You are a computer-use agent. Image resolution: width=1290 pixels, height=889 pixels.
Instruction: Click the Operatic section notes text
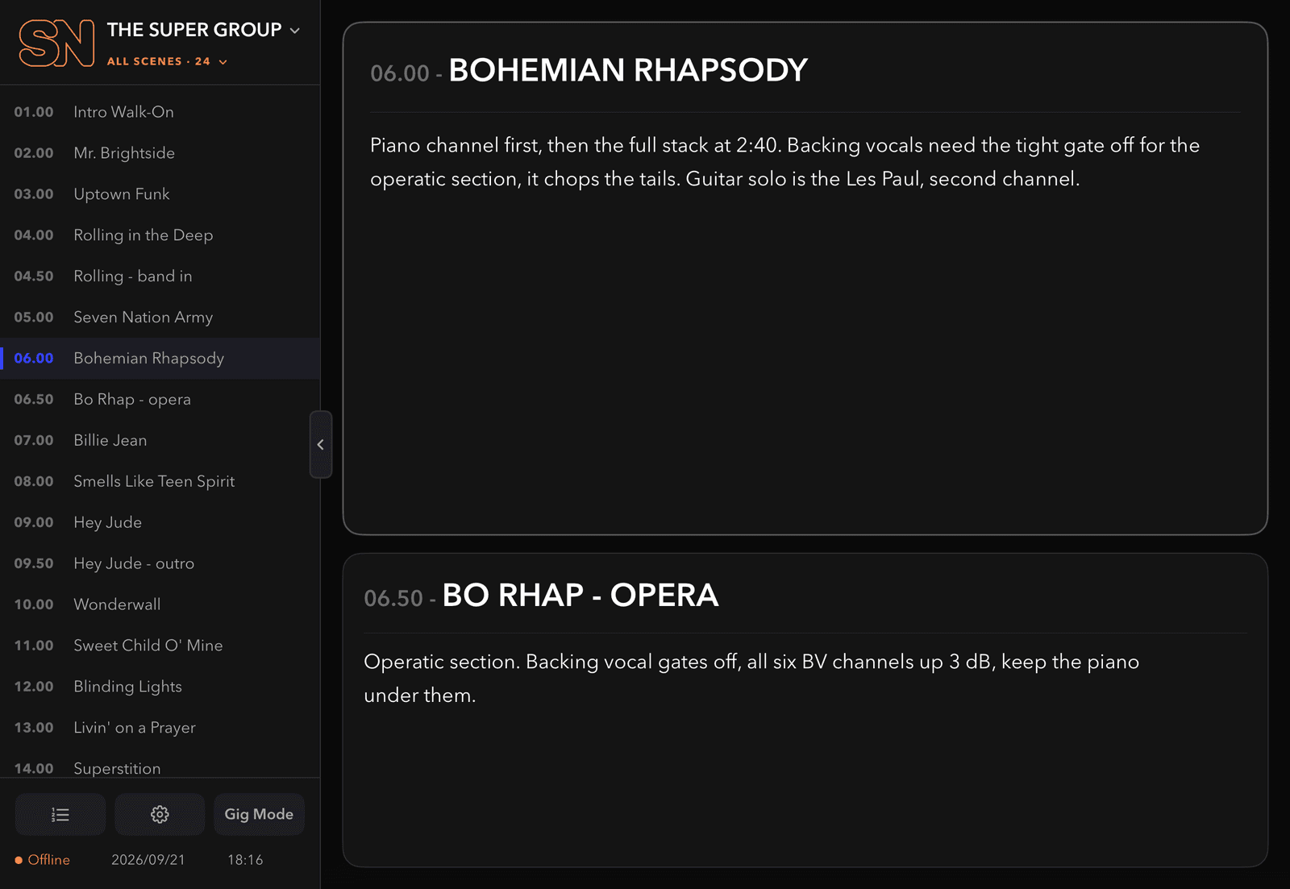coord(751,679)
